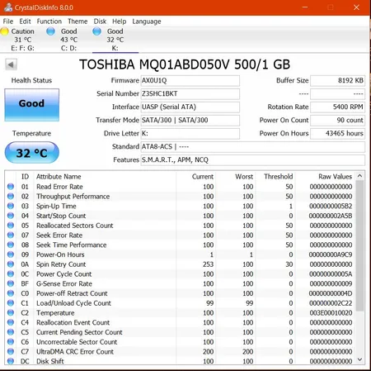Click the CrystalDiskInfo app icon in title bar
This screenshot has height=371, width=371.
pos(8,7)
